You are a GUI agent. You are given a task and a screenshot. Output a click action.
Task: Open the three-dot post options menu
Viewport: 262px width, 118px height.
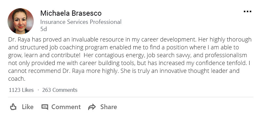pos(248,11)
